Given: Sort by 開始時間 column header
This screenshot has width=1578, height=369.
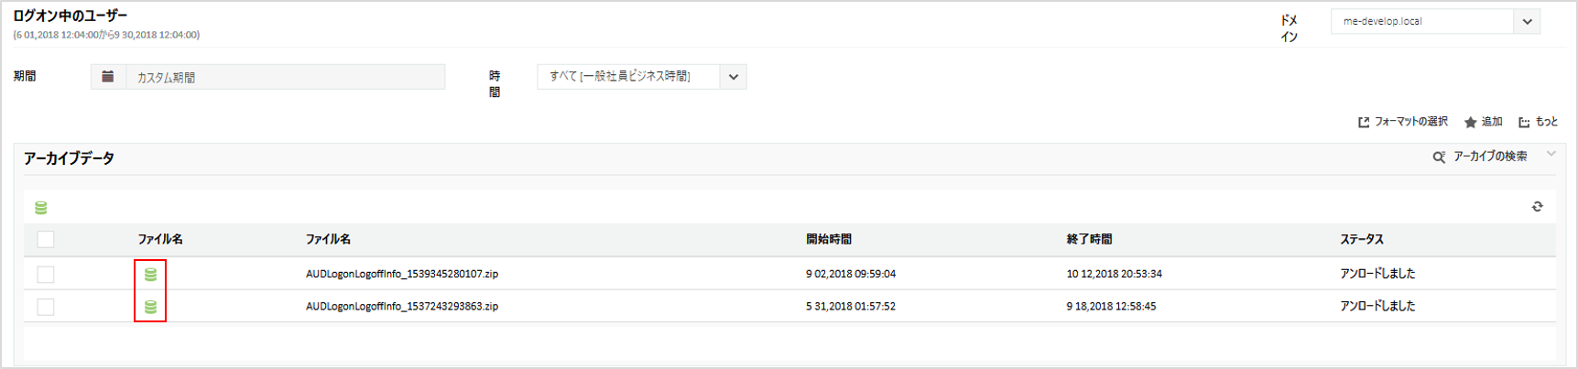Looking at the screenshot, I should (829, 240).
